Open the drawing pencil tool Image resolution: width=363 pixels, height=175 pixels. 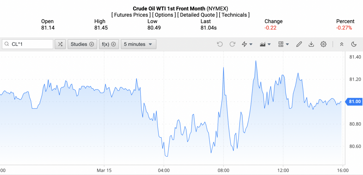pyautogui.click(x=299, y=44)
